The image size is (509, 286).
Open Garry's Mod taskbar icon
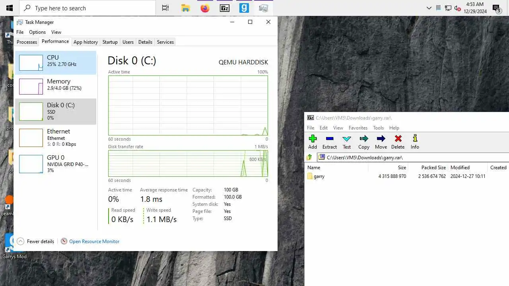coord(244,8)
